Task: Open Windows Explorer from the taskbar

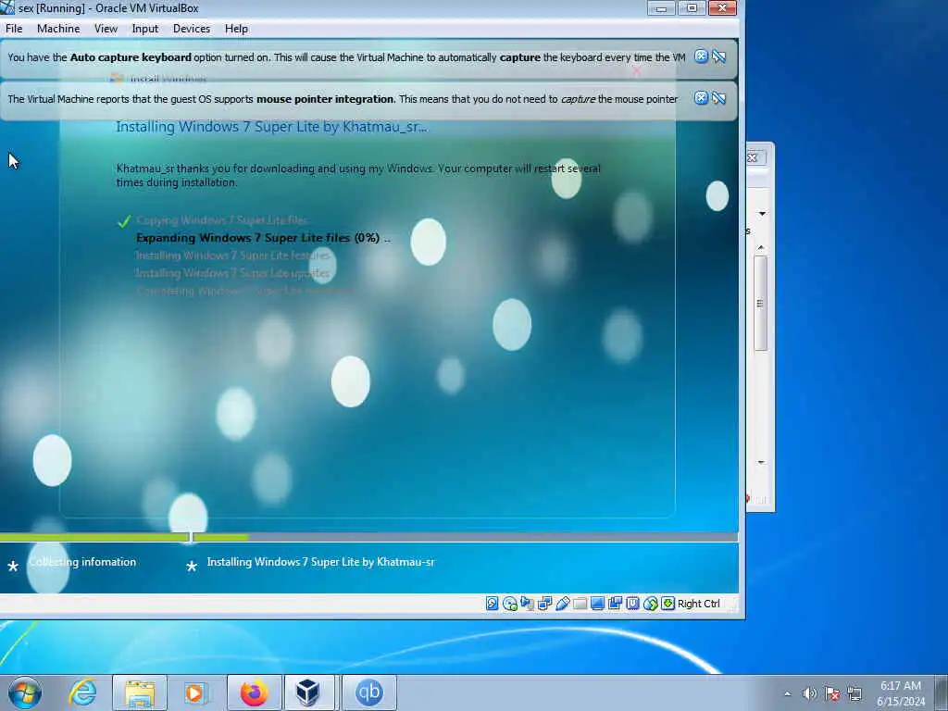Action: pos(140,692)
